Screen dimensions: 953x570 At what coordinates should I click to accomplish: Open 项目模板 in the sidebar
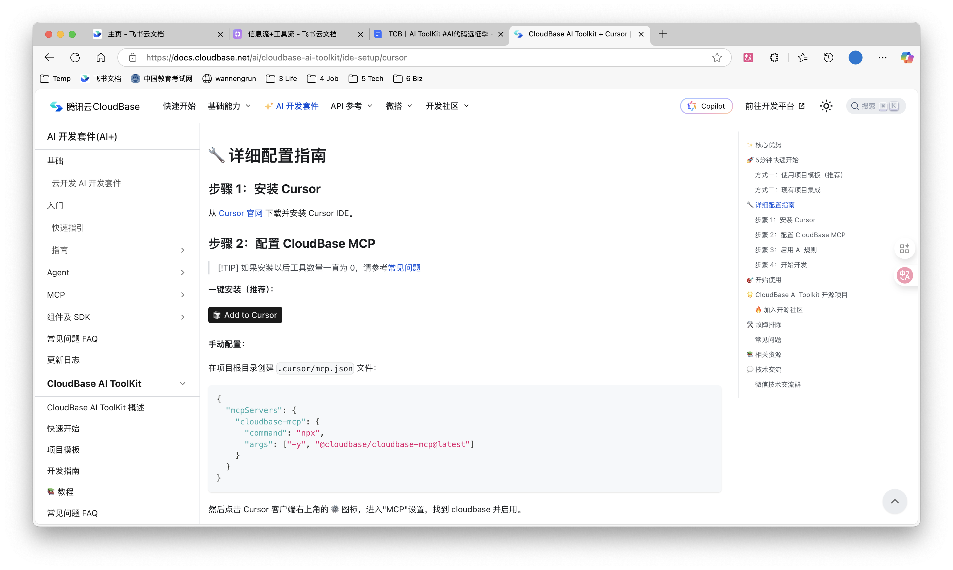63,450
